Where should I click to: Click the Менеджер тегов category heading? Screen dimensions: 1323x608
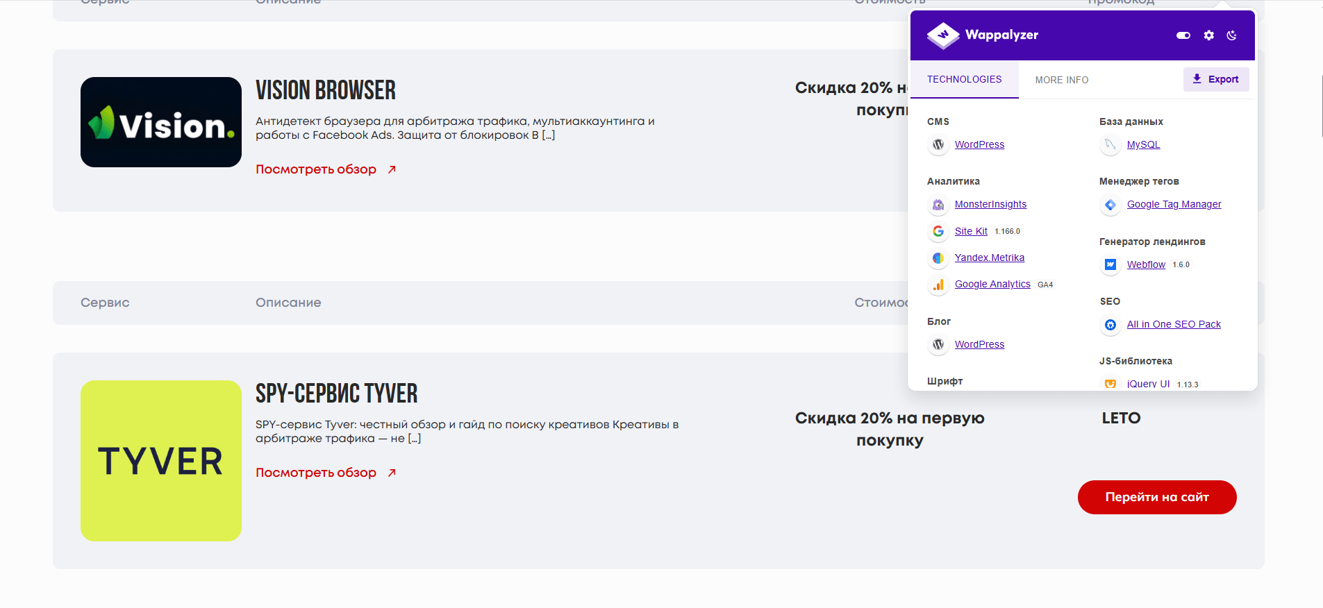(1139, 181)
